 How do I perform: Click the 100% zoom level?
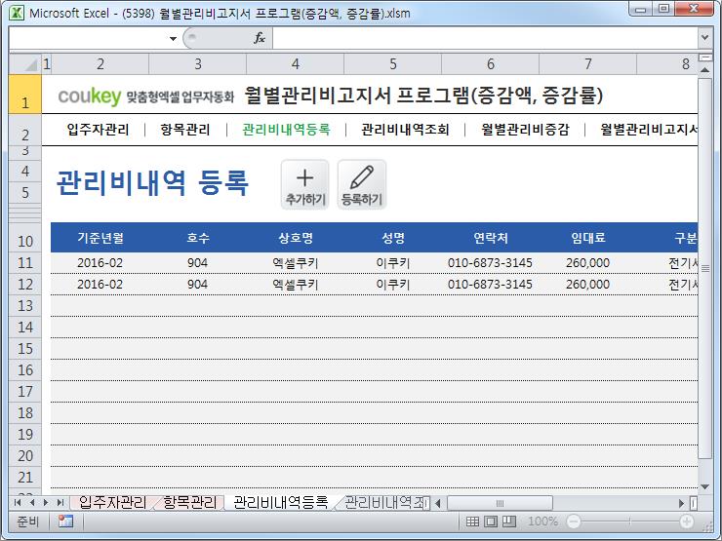point(542,522)
